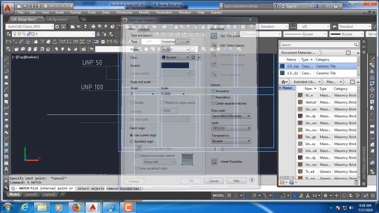Image resolution: width=379 pixels, height=213 pixels.
Task: Open the Layer Properties Manager icon
Action: point(9,34)
